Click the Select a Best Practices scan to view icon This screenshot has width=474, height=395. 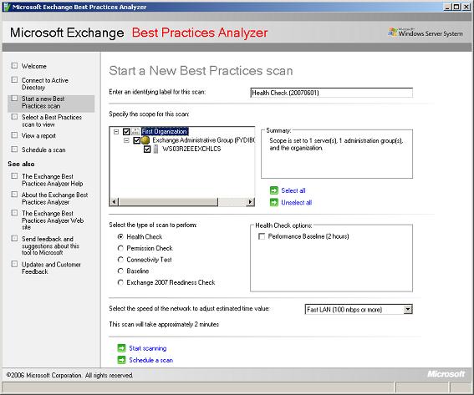click(14, 117)
